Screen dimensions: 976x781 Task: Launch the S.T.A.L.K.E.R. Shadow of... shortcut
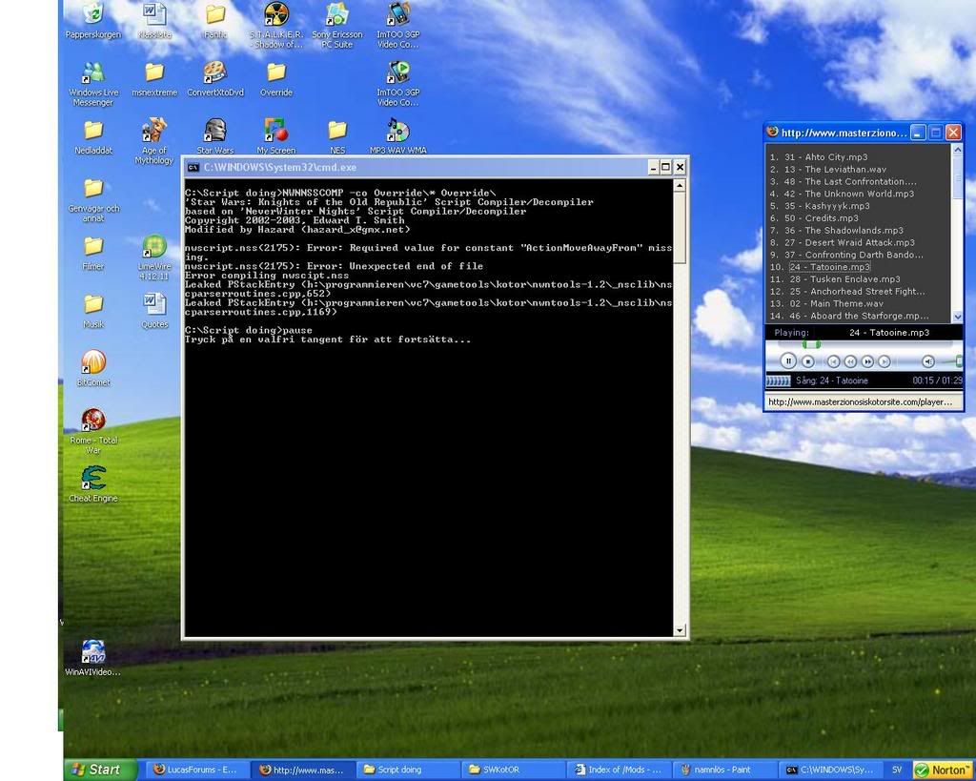[x=276, y=25]
